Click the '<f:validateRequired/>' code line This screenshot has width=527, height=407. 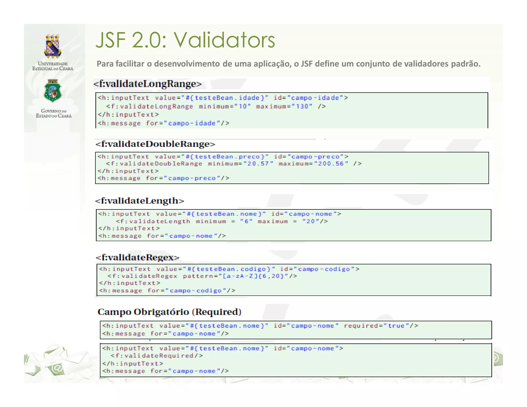(157, 356)
